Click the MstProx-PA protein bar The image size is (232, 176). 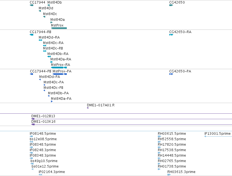[60, 74]
